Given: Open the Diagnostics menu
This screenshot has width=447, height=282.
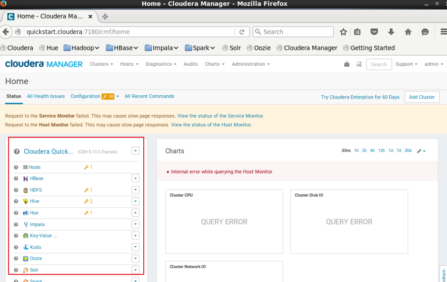Looking at the screenshot, I should [x=161, y=64].
